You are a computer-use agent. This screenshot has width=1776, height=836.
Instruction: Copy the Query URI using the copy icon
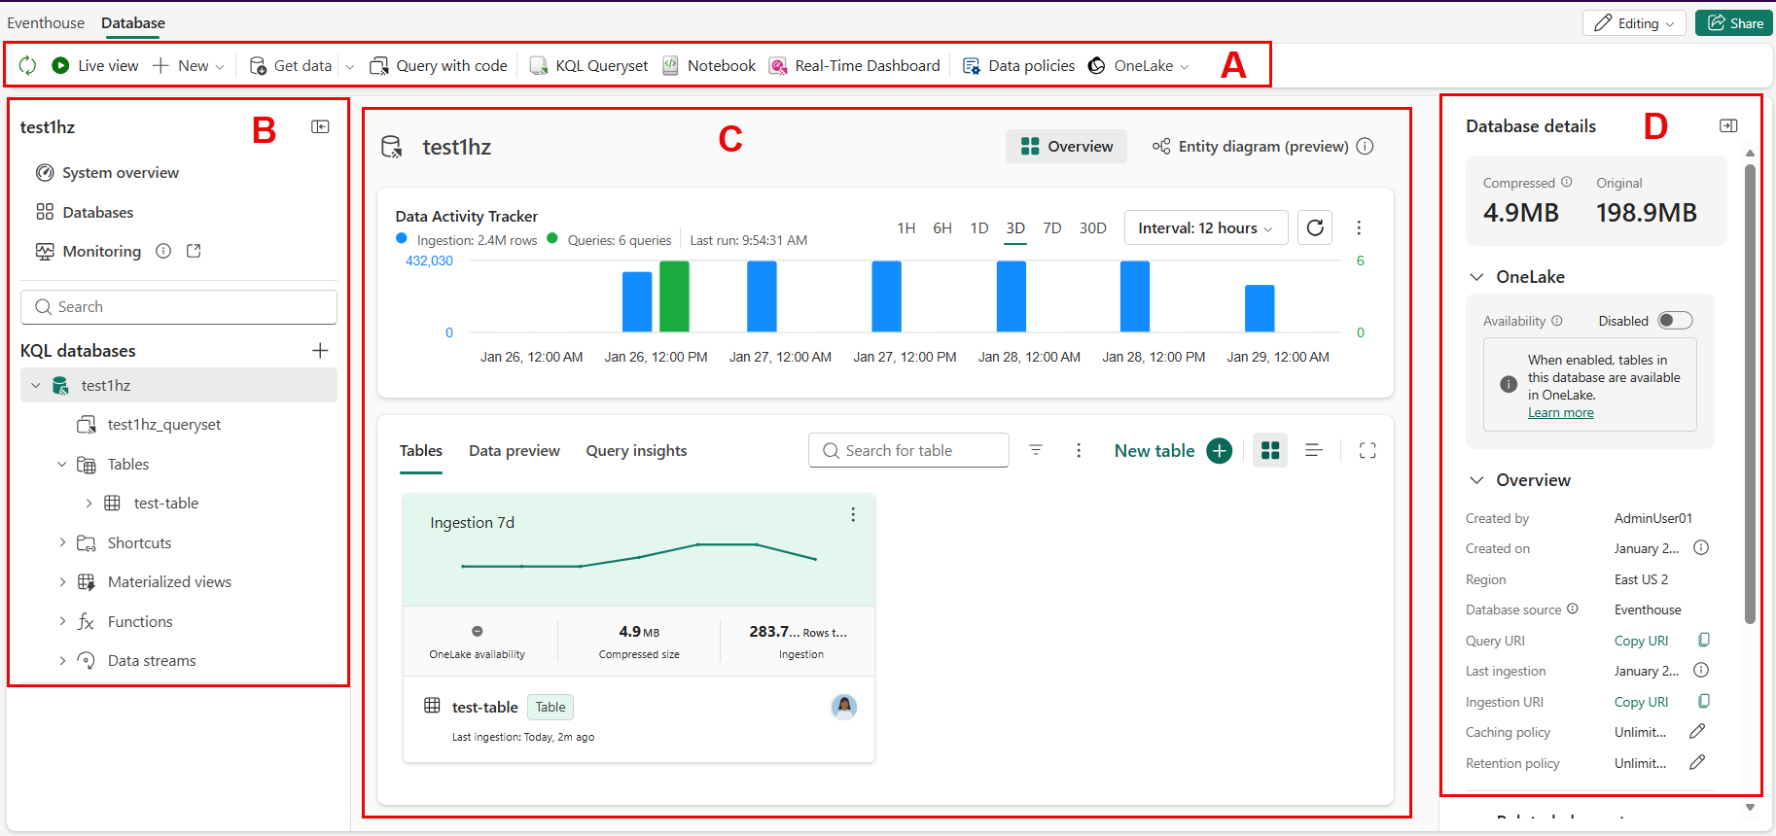tap(1704, 640)
